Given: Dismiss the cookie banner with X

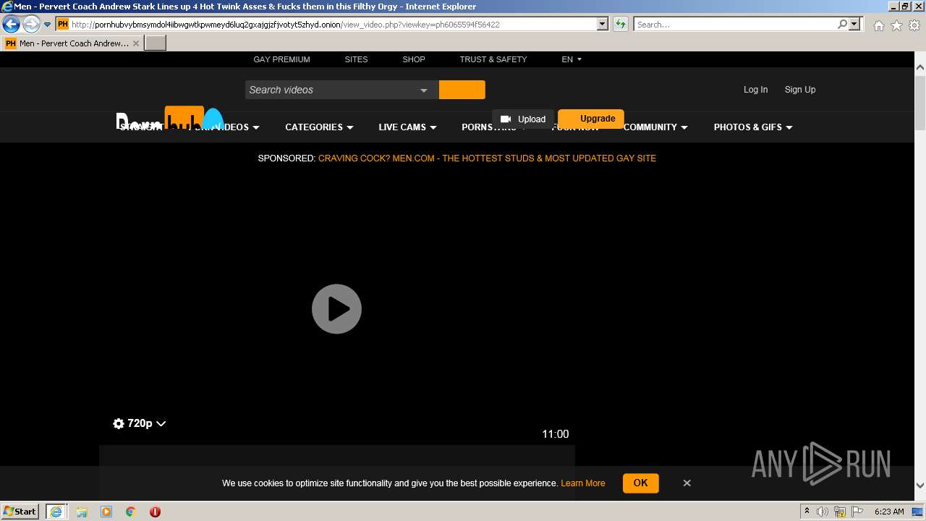Looking at the screenshot, I should tap(687, 483).
